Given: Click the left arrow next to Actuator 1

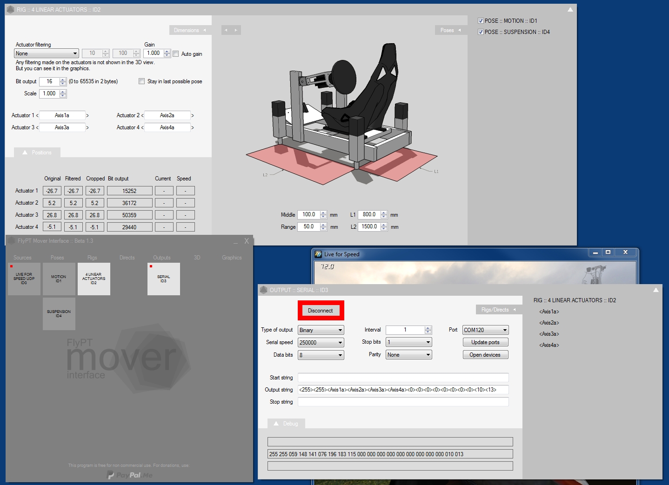Looking at the screenshot, I should tap(37, 115).
